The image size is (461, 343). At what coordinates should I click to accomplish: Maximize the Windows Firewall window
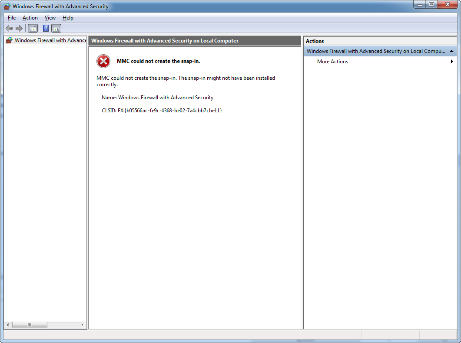[x=431, y=4]
